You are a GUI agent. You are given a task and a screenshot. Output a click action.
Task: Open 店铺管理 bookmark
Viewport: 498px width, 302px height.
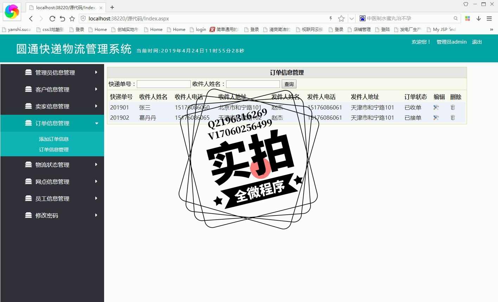pos(359,30)
